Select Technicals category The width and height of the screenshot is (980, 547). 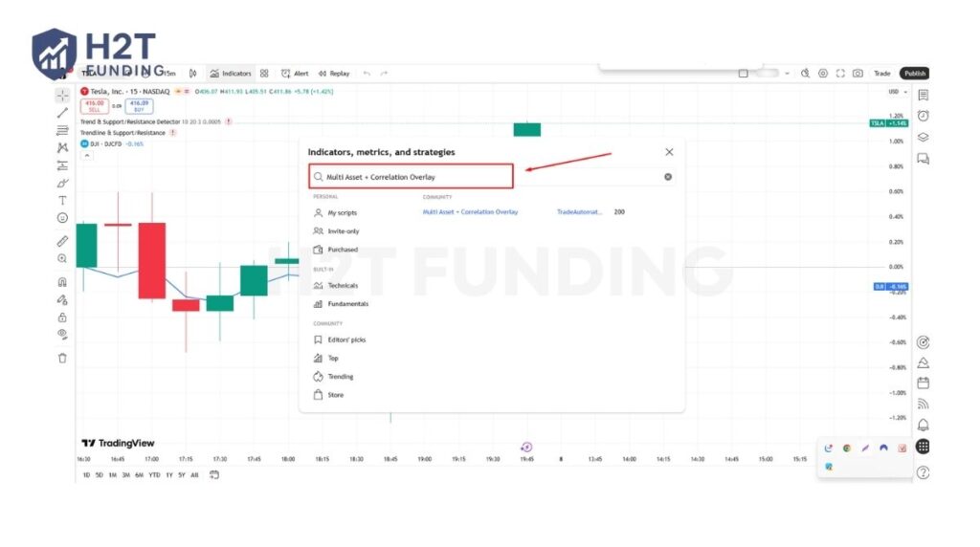[x=336, y=285]
